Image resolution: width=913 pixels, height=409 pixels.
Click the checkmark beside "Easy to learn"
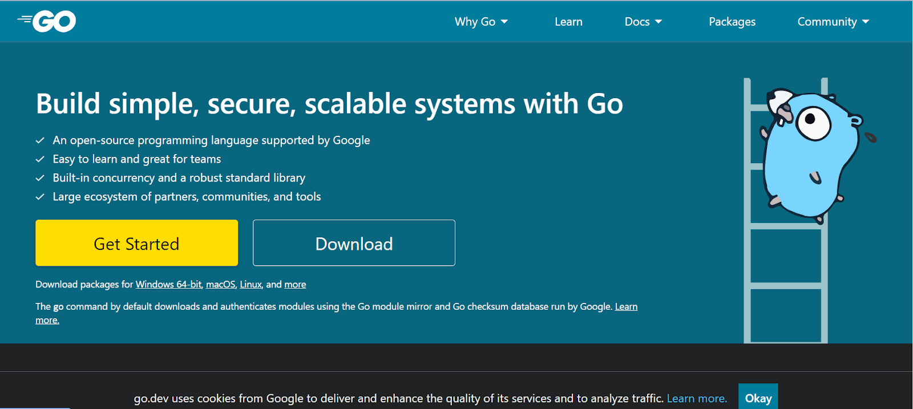[40, 159]
